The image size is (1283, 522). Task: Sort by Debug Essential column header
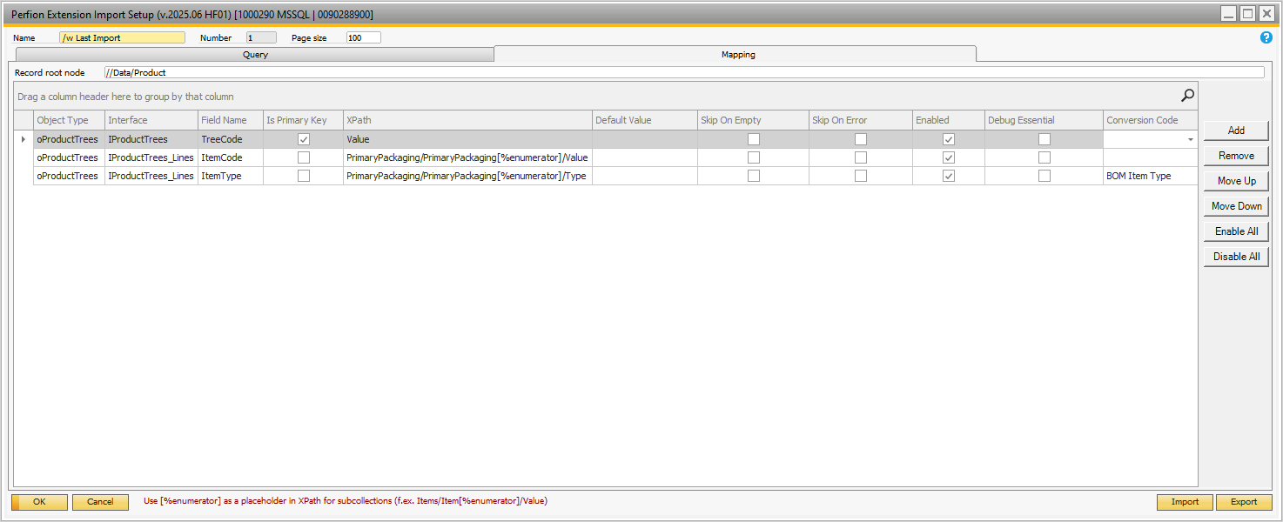point(1044,120)
